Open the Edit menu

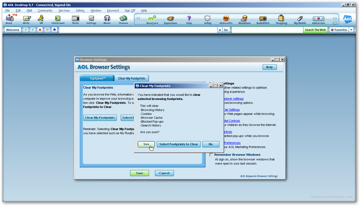[18, 10]
